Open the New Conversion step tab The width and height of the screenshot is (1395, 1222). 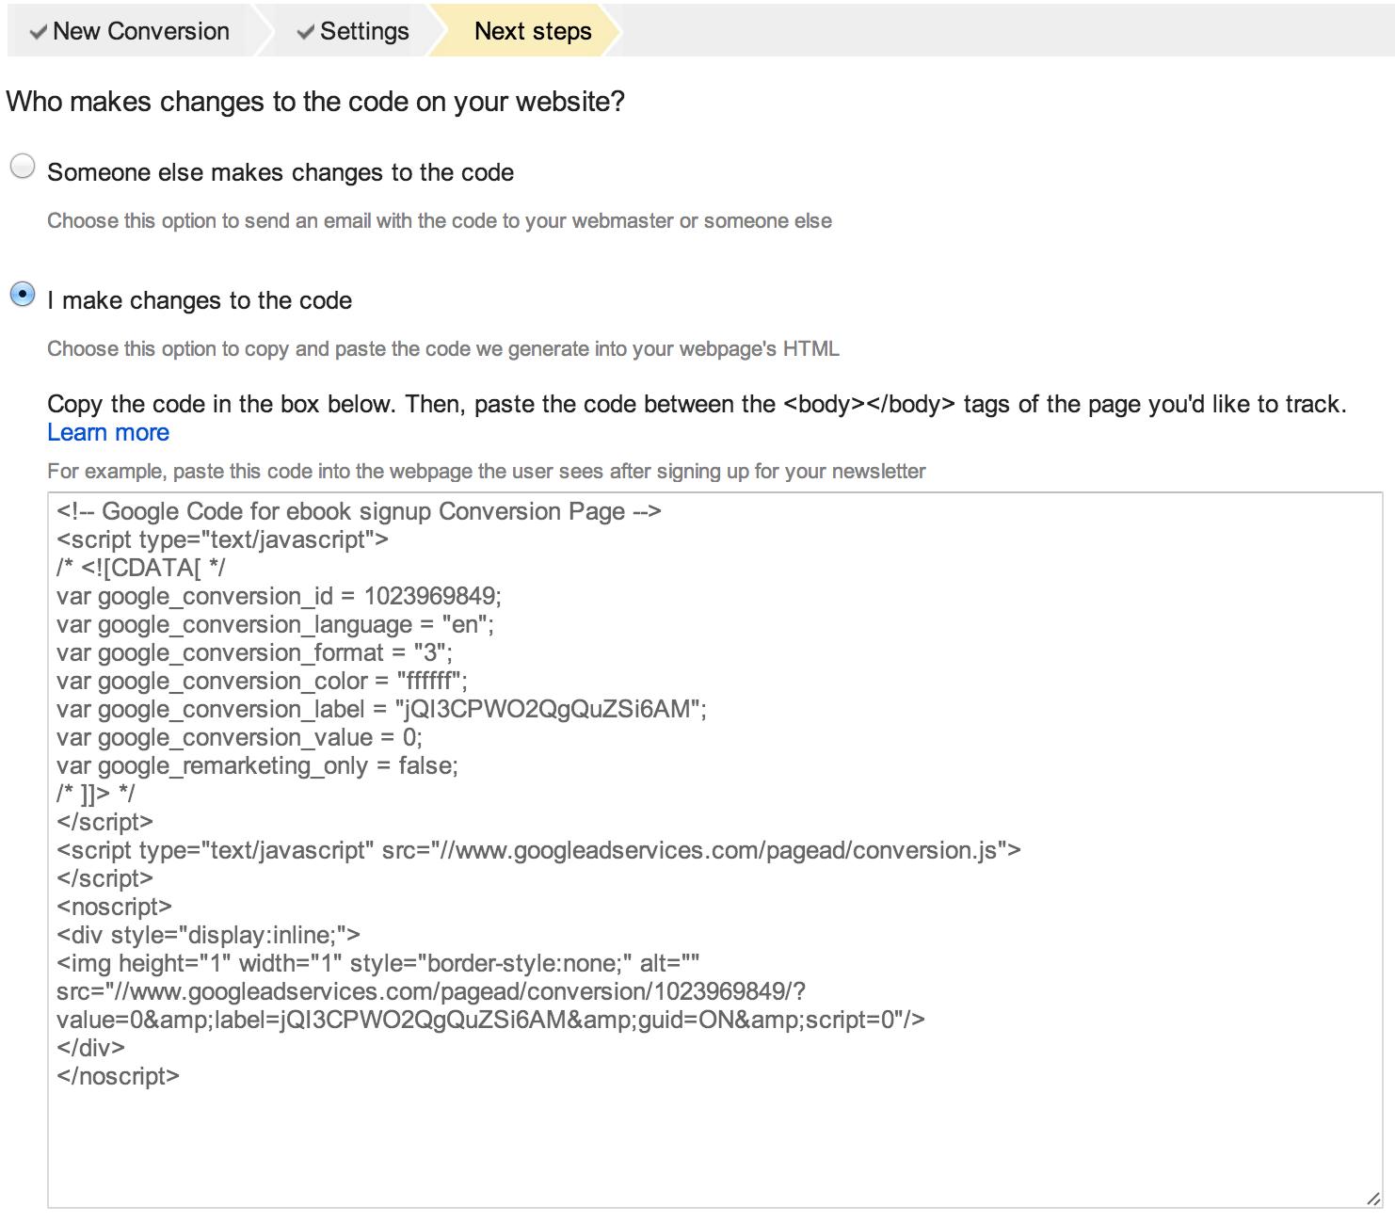pos(129,31)
